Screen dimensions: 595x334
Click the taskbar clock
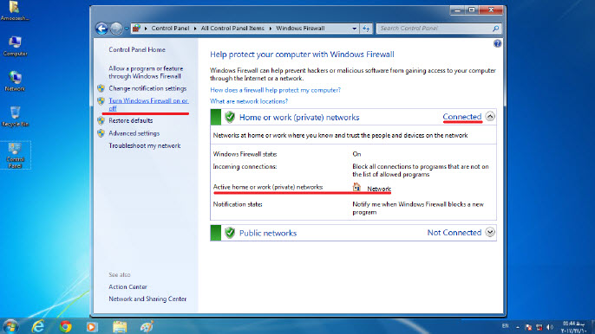[573, 327]
